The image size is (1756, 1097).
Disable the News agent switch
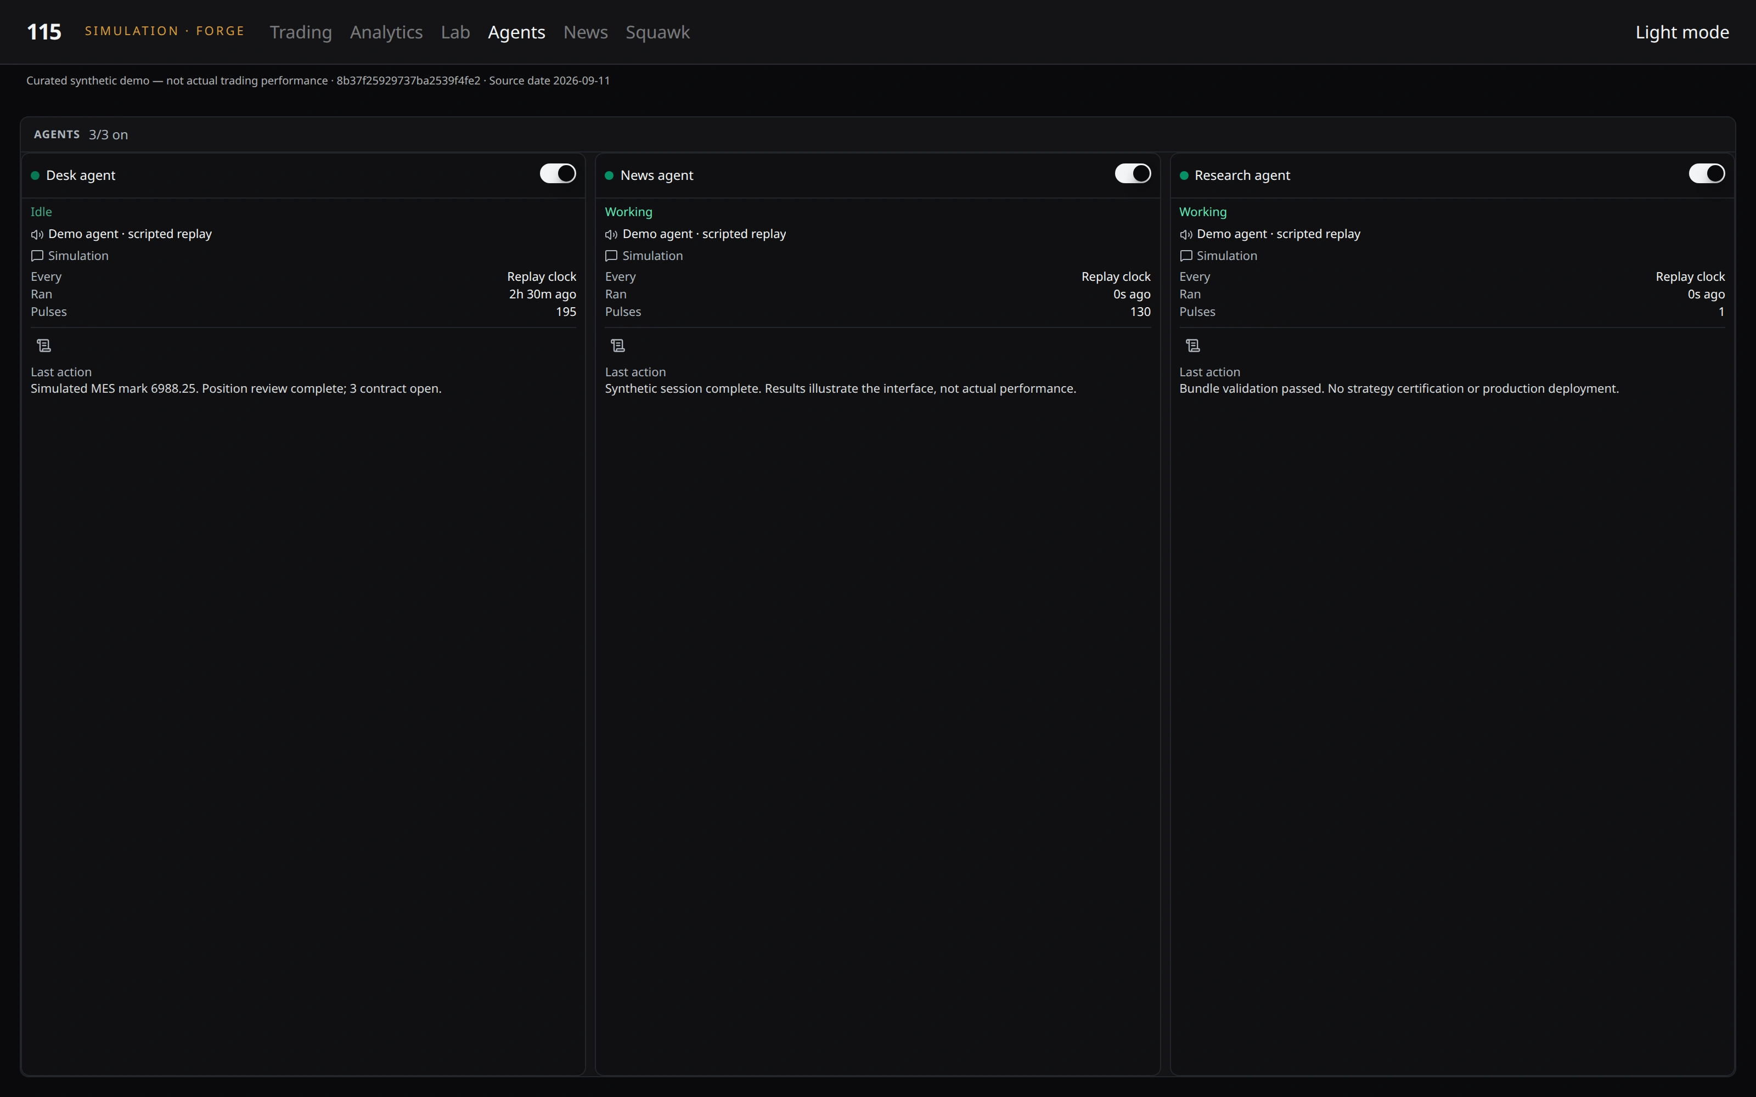coord(1133,174)
